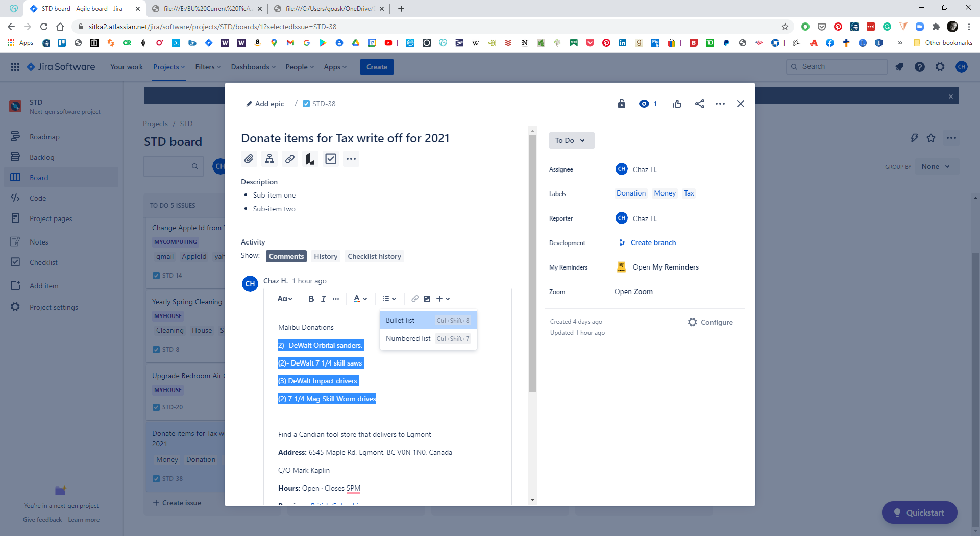Click the link issue icon below title

coord(290,159)
